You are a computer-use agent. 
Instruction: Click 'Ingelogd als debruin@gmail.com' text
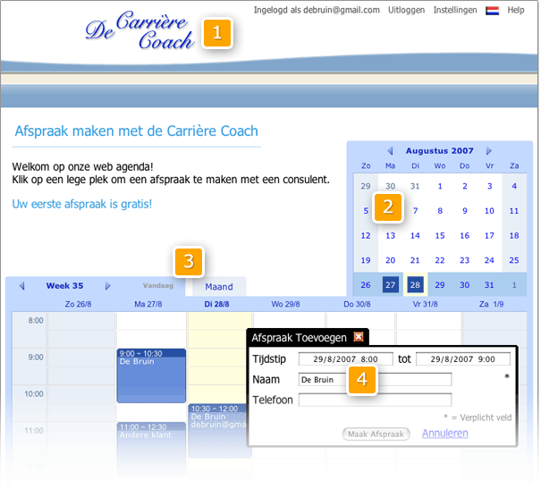317,10
